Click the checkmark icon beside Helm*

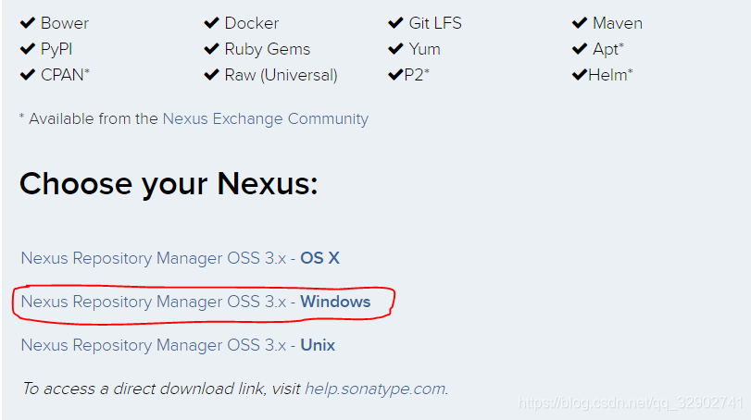[x=580, y=74]
